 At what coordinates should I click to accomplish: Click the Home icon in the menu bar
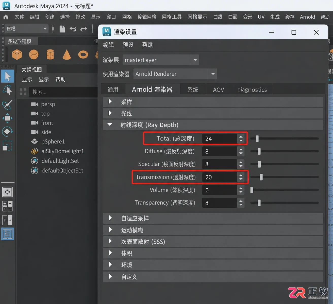(x=6, y=17)
